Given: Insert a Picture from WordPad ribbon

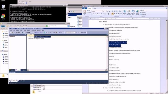Looking at the screenshot, I should point(125,12).
